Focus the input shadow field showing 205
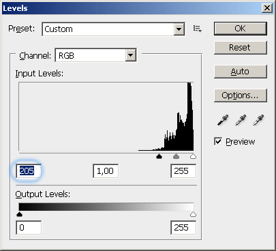 29,171
